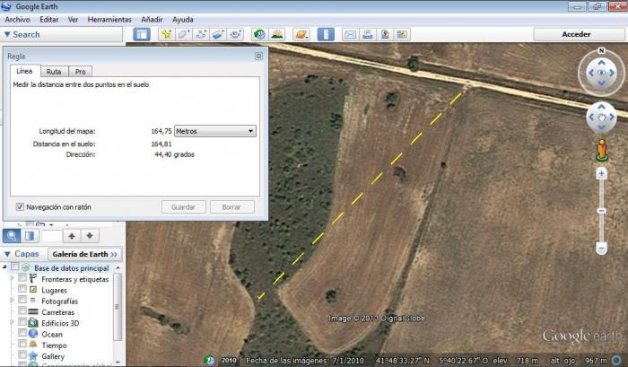Expand the Fotografías tree node
The height and width of the screenshot is (367, 628).
pyautogui.click(x=12, y=300)
